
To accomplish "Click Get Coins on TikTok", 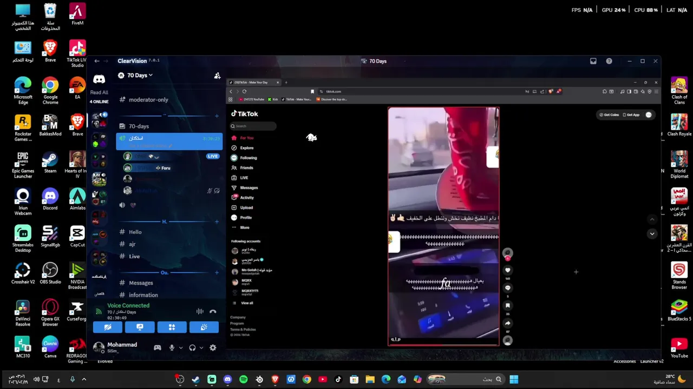I will [610, 115].
